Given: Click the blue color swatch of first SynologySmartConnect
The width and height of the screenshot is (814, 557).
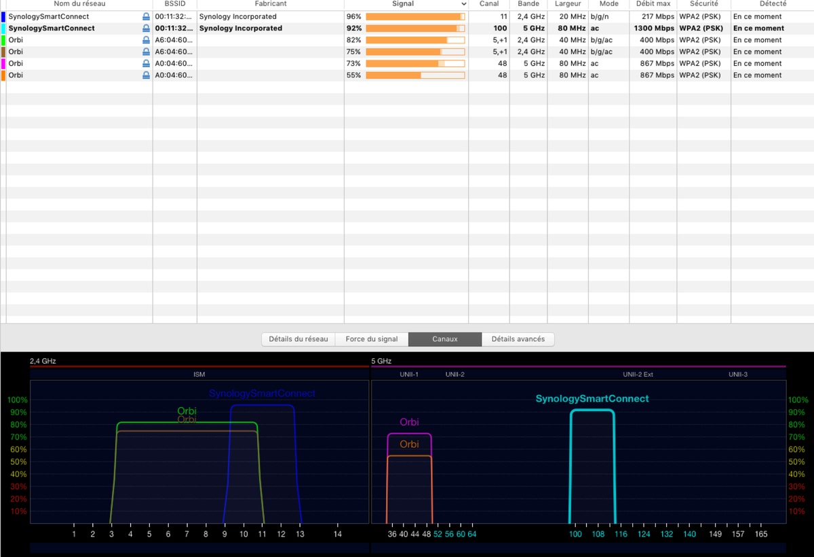Looking at the screenshot, I should 3,17.
